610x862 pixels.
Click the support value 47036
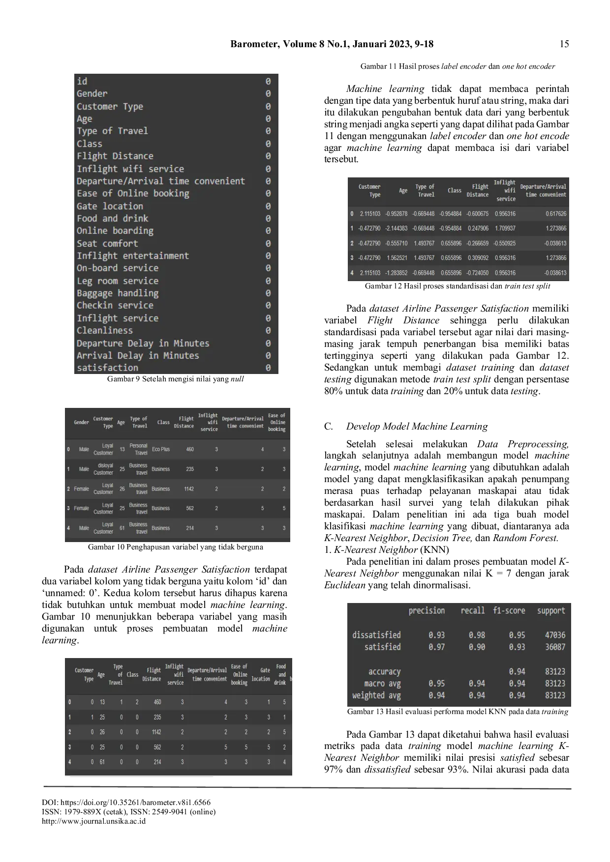point(555,635)
